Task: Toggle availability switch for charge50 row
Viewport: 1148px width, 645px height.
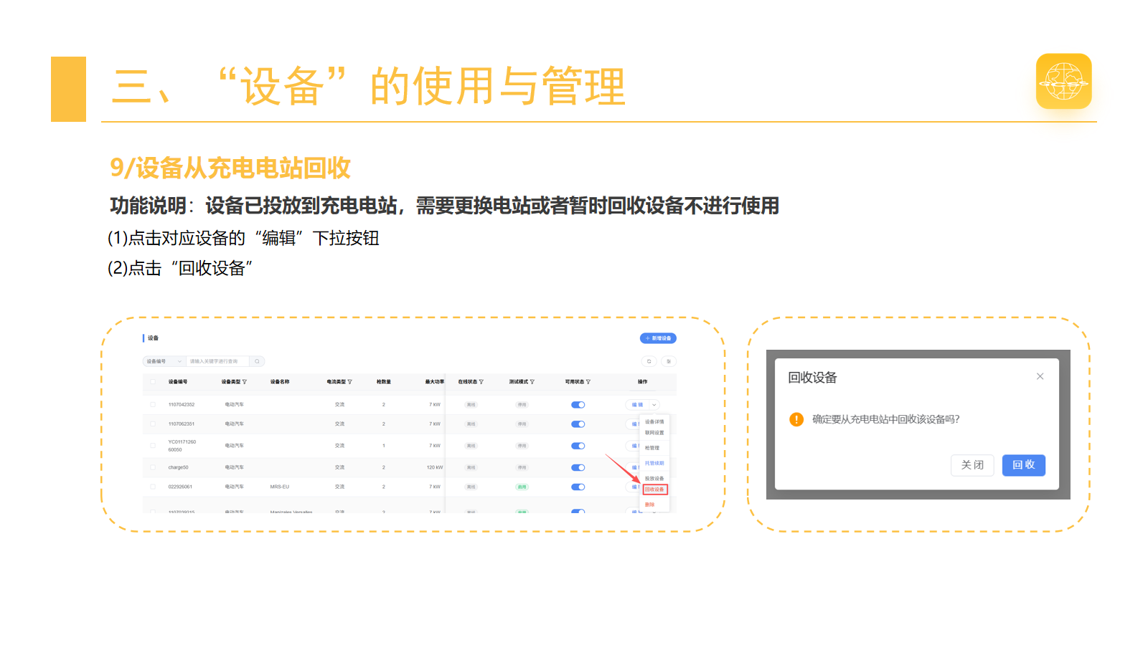Action: coord(578,467)
